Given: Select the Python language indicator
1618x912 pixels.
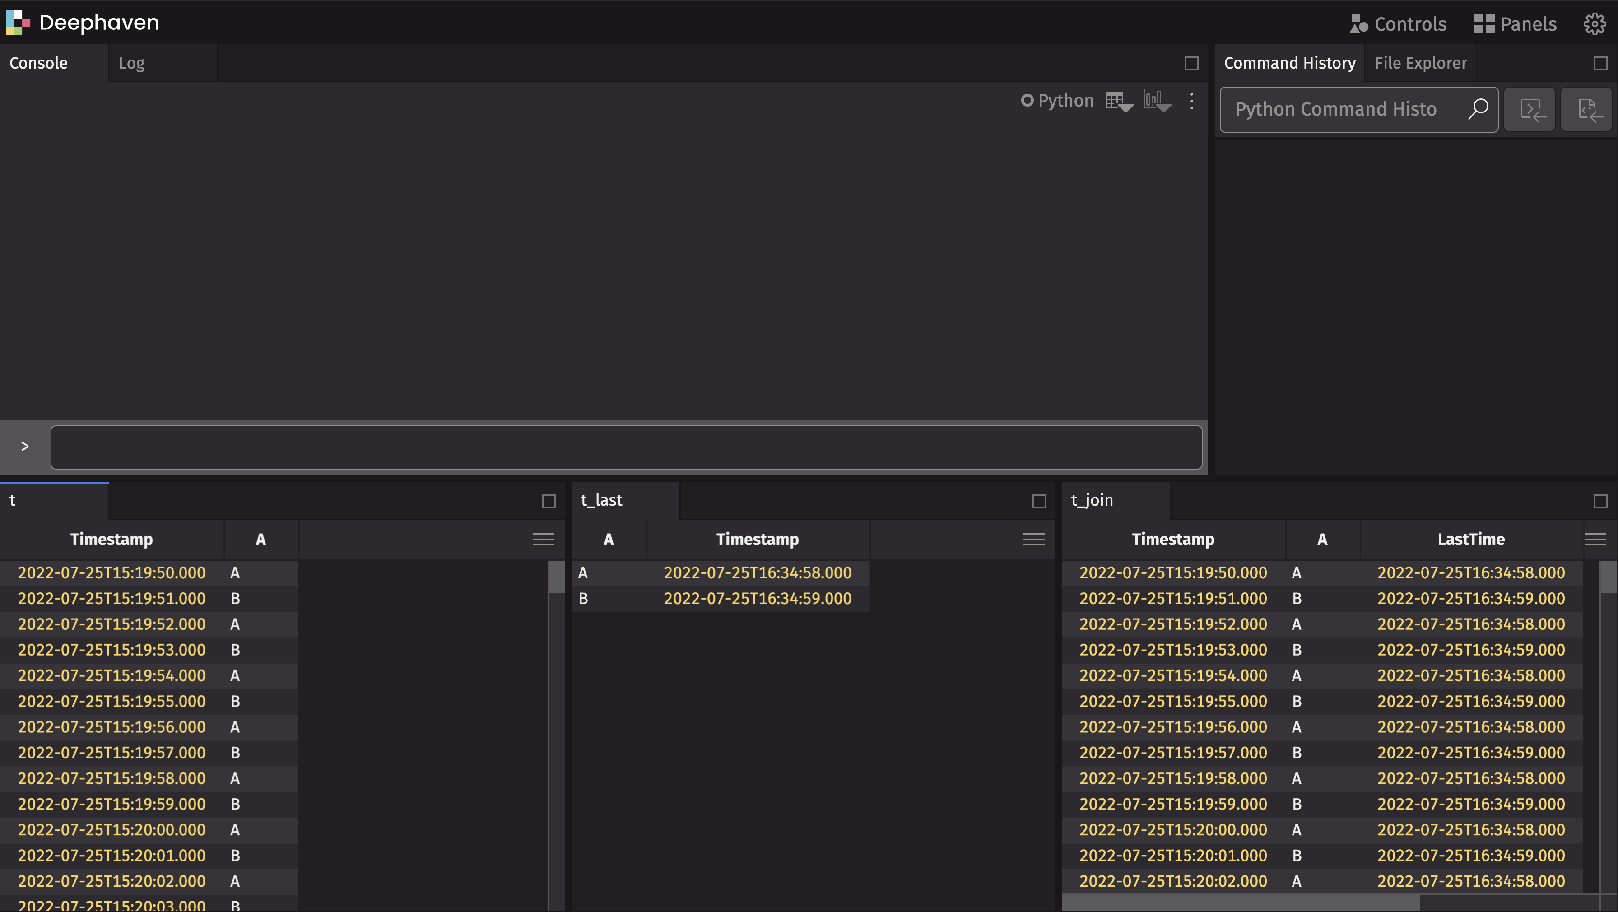Looking at the screenshot, I should click(1058, 100).
